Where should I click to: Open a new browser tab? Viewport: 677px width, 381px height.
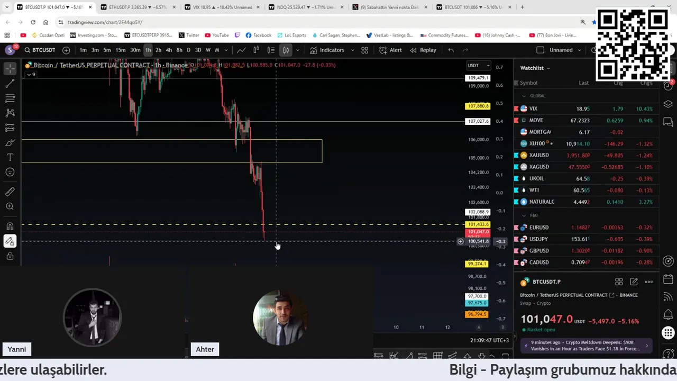click(522, 7)
